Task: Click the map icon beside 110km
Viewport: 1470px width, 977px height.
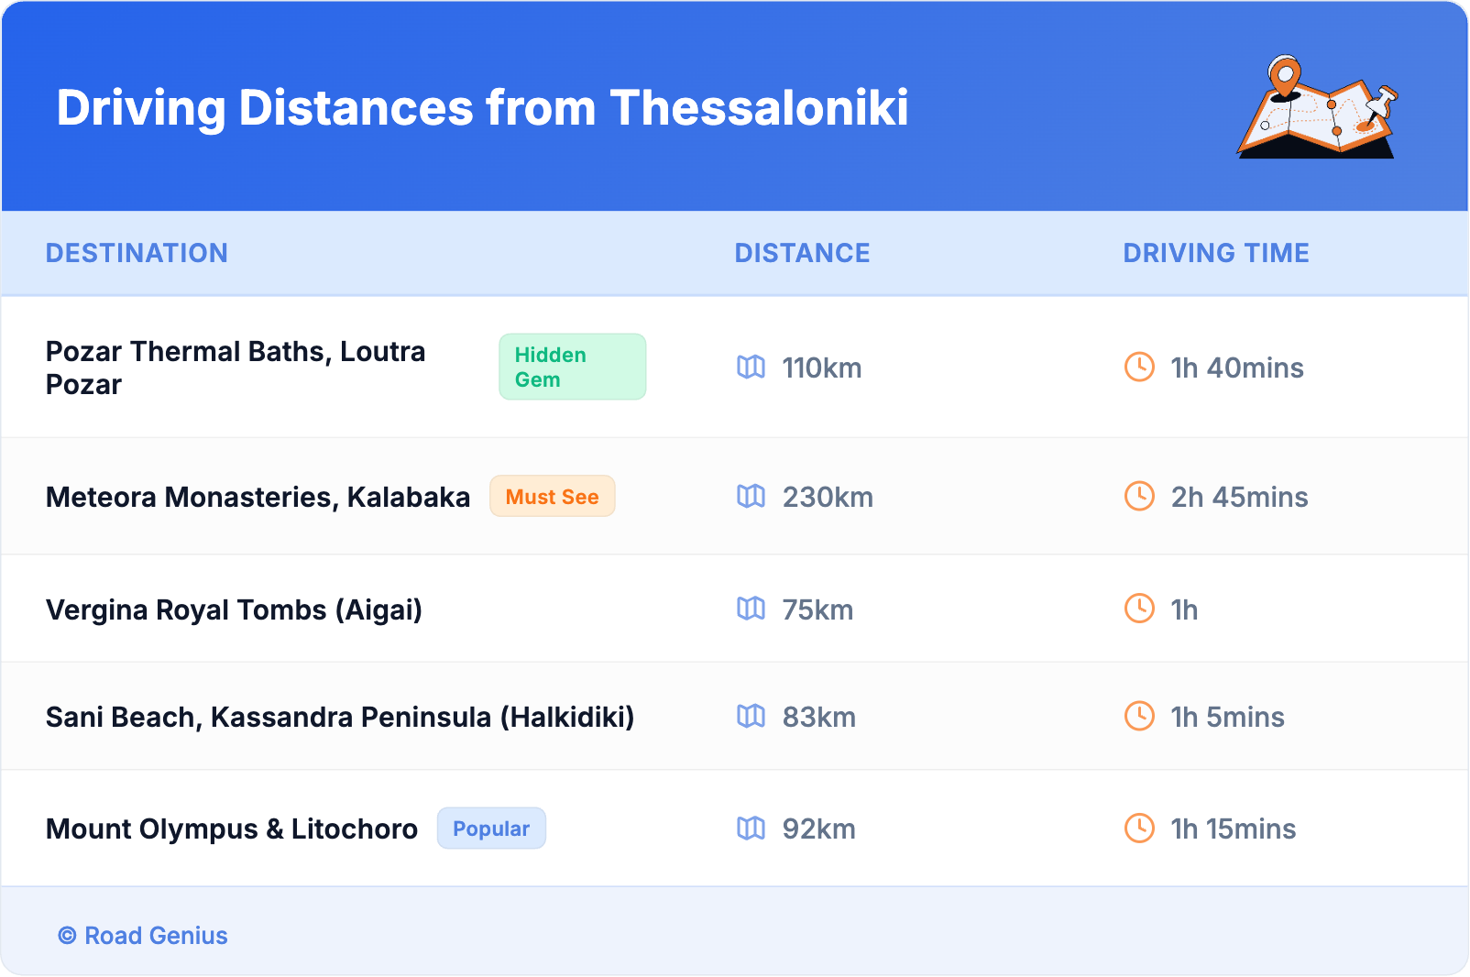Action: (x=751, y=368)
